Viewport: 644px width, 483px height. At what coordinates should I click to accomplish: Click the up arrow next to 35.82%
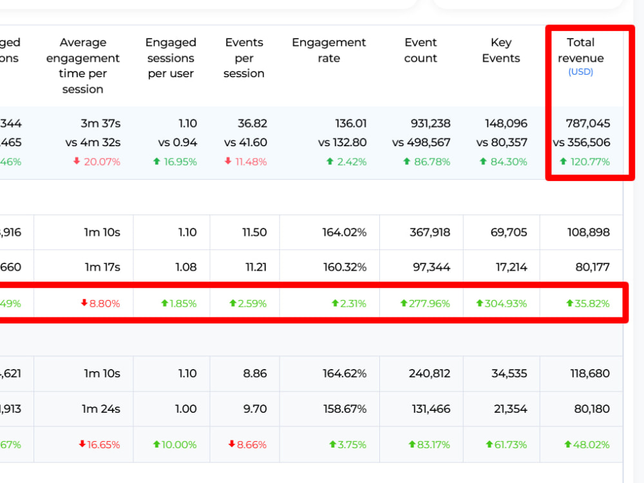tap(569, 303)
